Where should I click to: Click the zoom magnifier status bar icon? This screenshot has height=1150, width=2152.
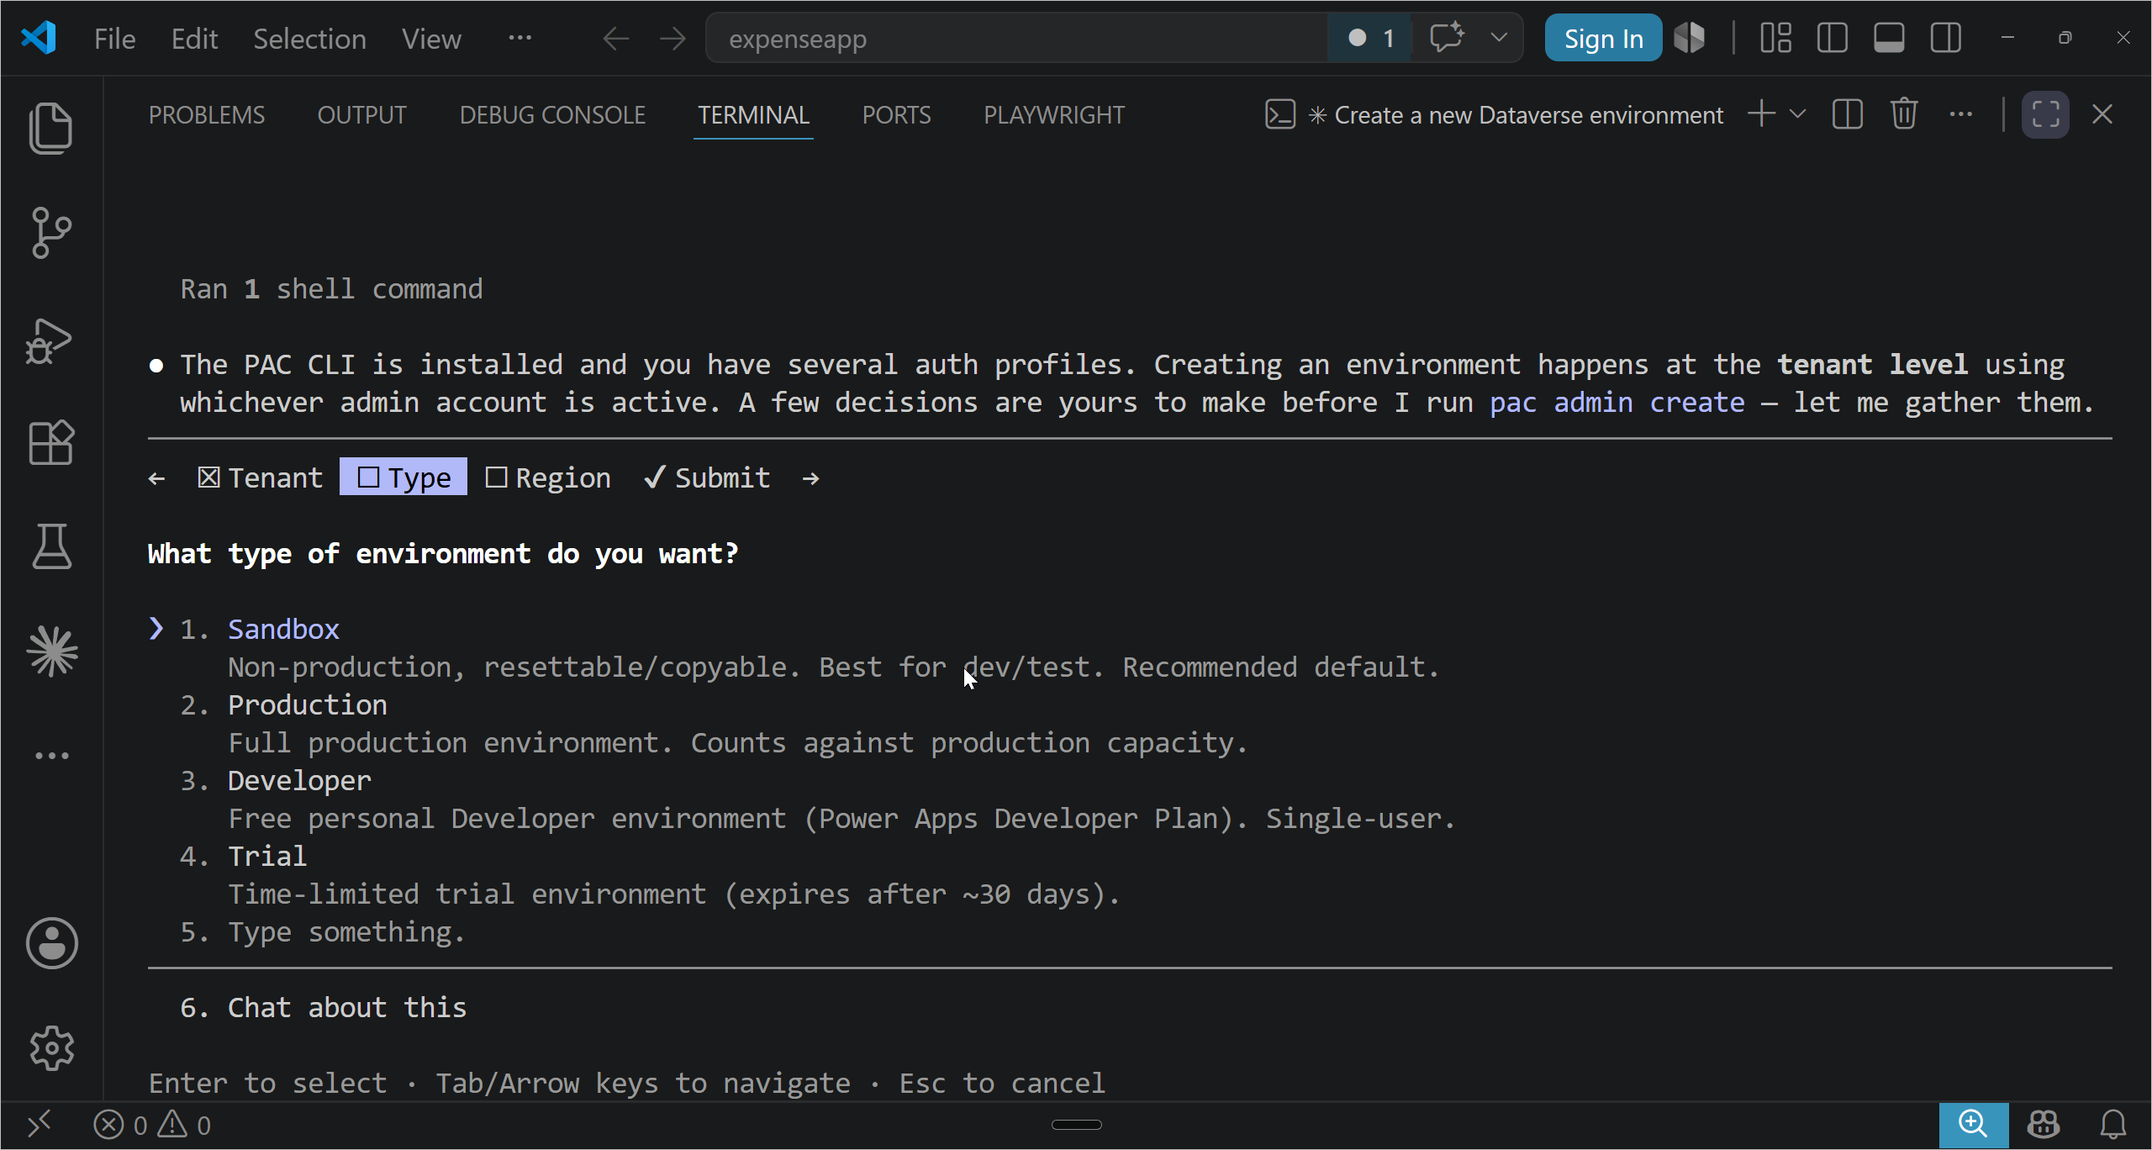pos(1973,1125)
